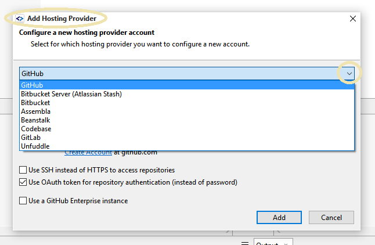Collapse the hosting provider dropdown arrow
This screenshot has height=245, width=375.
pyautogui.click(x=348, y=74)
